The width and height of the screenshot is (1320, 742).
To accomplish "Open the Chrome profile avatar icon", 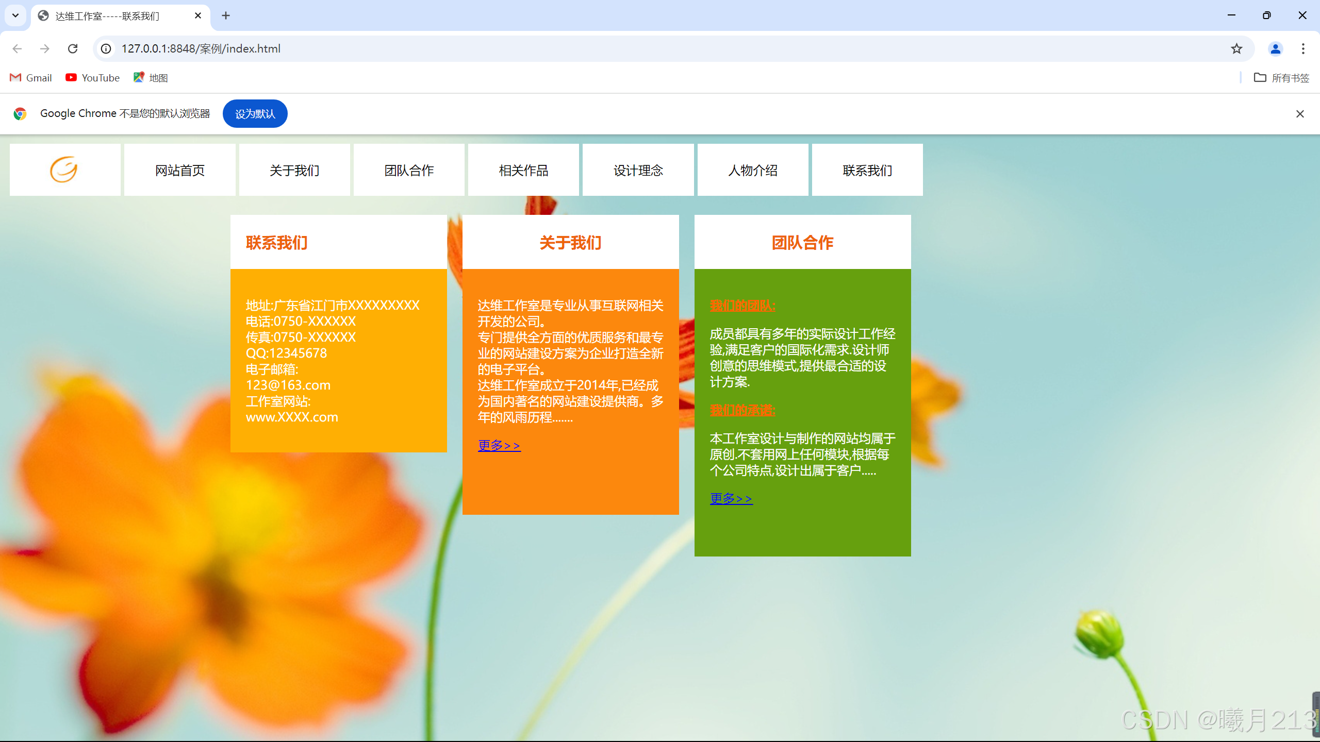I will tap(1275, 48).
